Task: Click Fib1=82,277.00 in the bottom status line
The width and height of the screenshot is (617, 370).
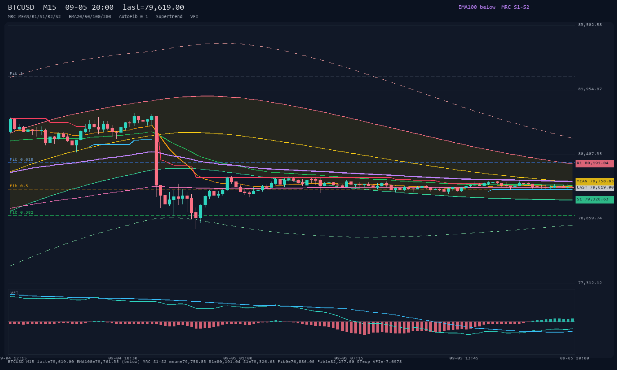Action: coord(336,362)
